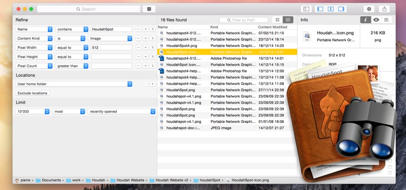Show only the left pane layout
406x190 pixels.
[320, 9]
